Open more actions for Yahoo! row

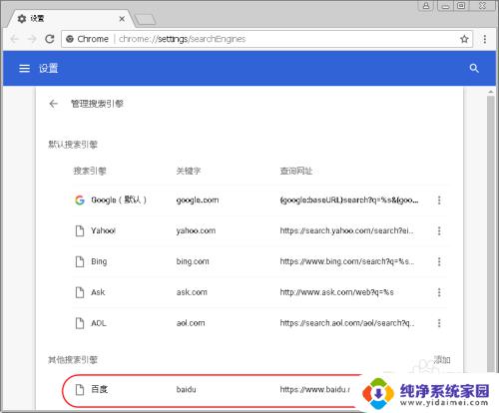439,230
